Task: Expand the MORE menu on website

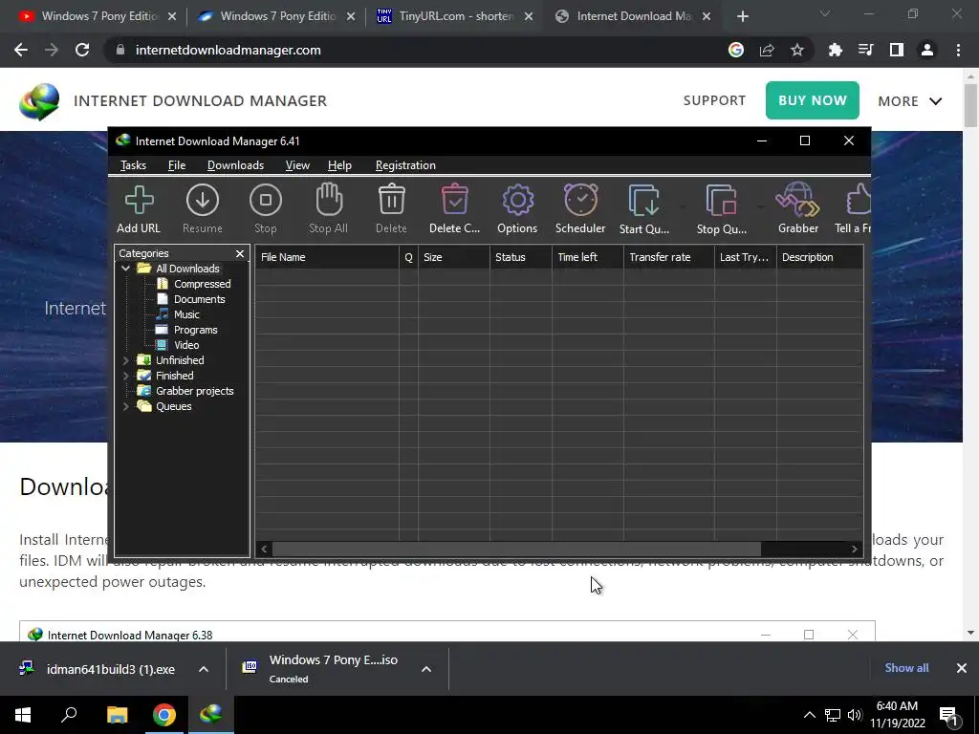Action: pyautogui.click(x=910, y=101)
